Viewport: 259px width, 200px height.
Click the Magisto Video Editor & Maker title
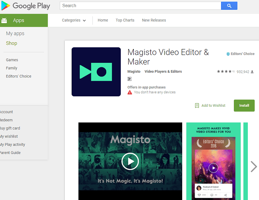click(x=168, y=57)
